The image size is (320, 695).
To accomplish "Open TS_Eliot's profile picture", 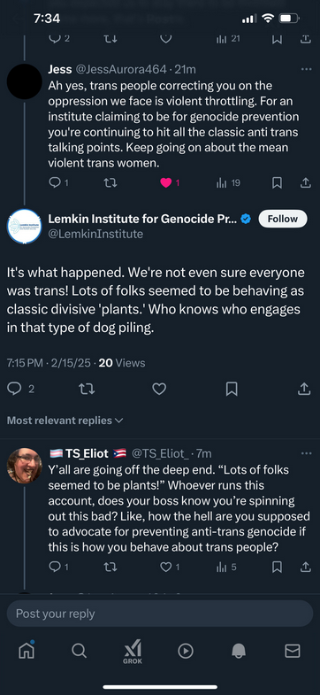I will 25,466.
